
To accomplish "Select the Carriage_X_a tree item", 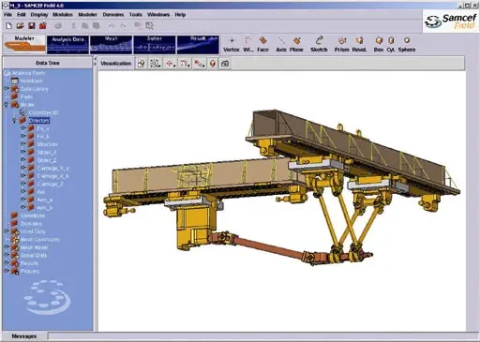I will 52,168.
